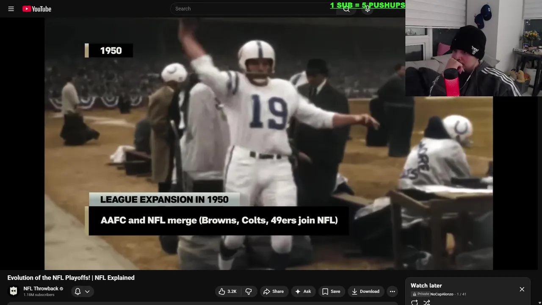Like the video with thumbs-up 3.2K

pyautogui.click(x=227, y=291)
